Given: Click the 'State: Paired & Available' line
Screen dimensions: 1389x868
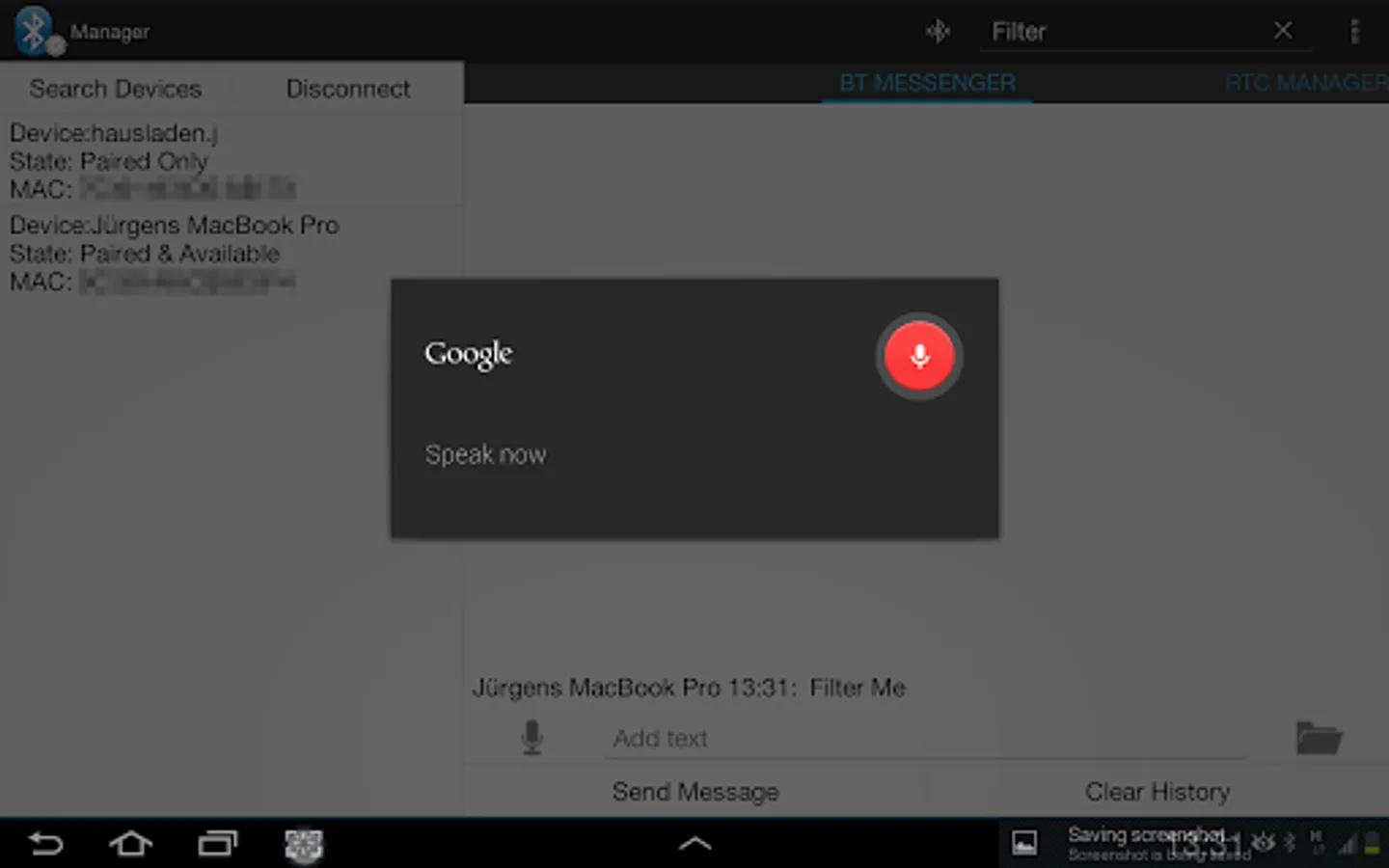Looking at the screenshot, I should [145, 254].
